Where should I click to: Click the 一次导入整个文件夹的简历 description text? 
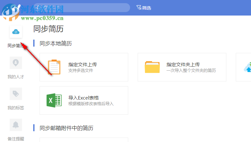point(191,70)
